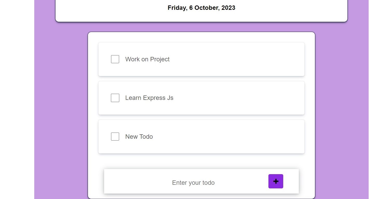
Task: Click white page margin on far right
Action: click(380, 104)
